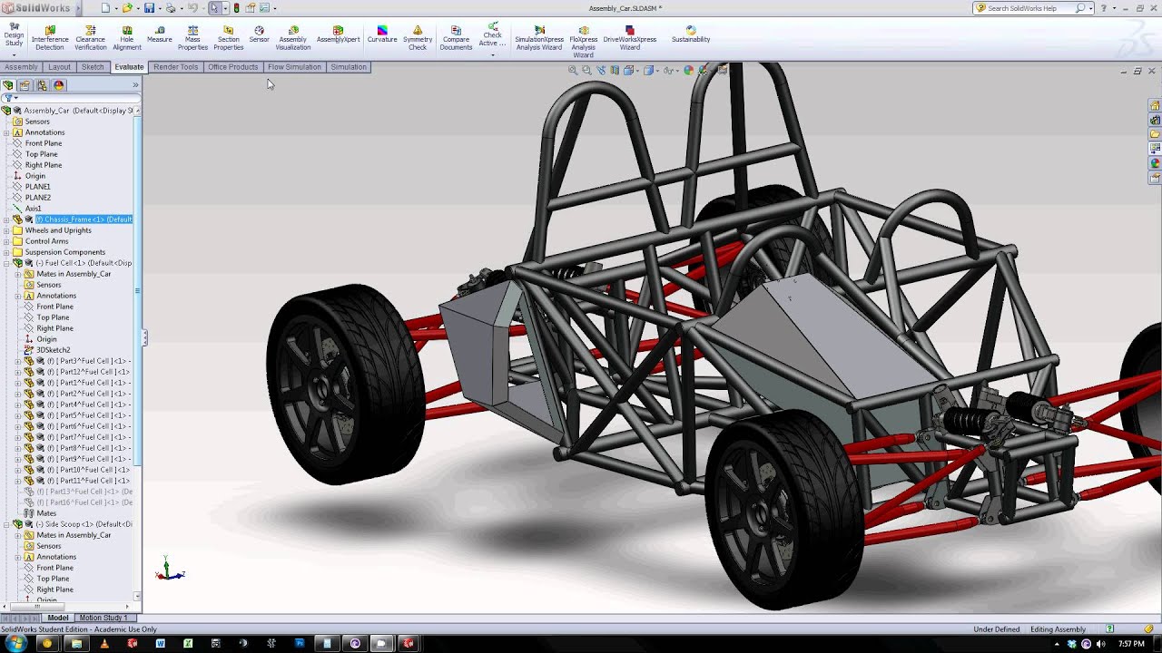Start the Hole Alignment check
Viewport: 1162px width, 653px height.
point(127,37)
